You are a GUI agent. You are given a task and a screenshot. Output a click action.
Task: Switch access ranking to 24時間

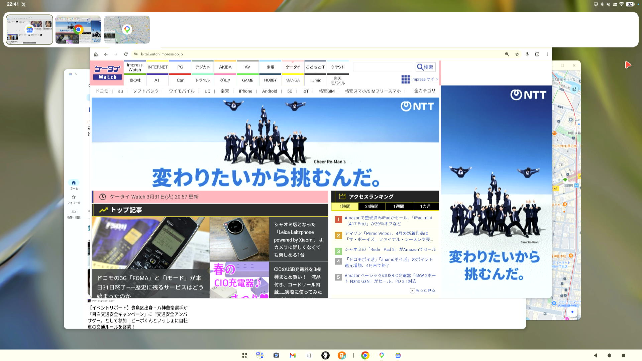pyautogui.click(x=371, y=206)
